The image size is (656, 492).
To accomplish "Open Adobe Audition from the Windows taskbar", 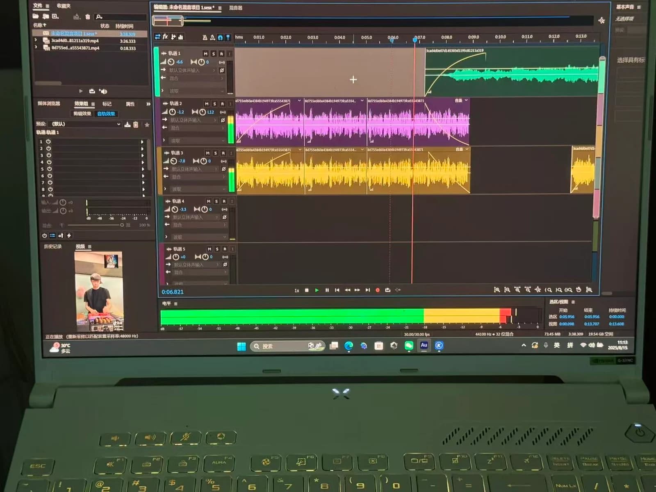I will click(424, 346).
